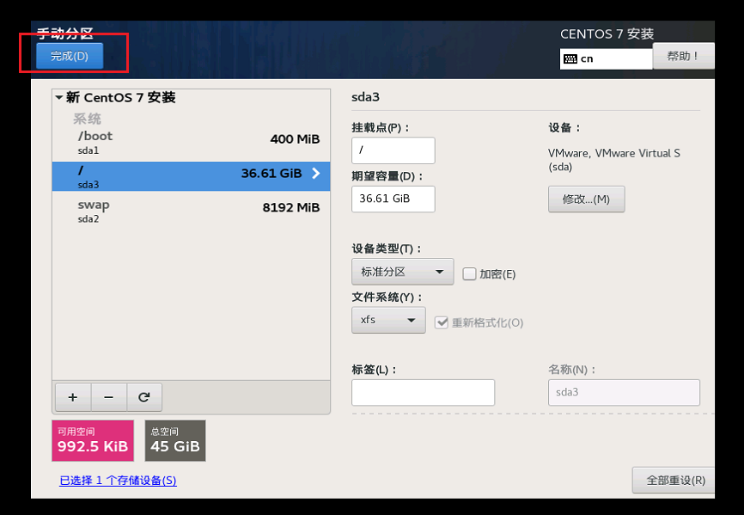The image size is (744, 515).
Task: Click the 8192 MiB size value
Action: point(291,207)
